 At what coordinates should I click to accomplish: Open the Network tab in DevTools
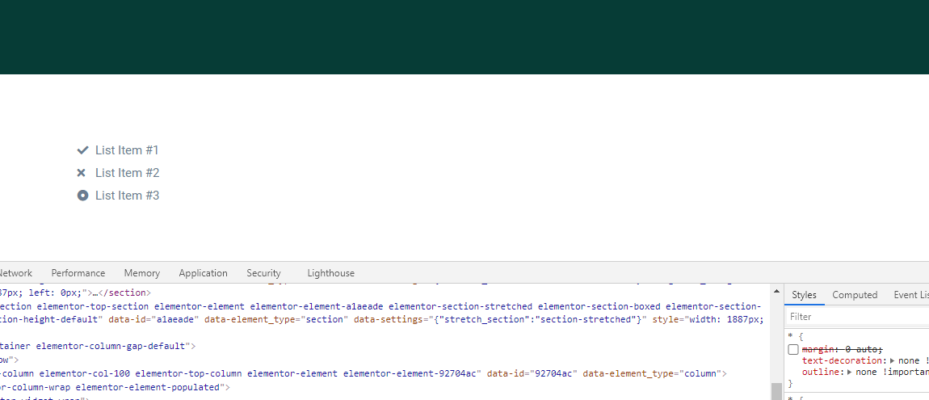tap(15, 273)
